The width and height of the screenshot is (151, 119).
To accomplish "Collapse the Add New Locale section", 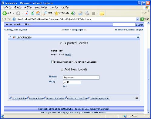I will coord(62,70).
